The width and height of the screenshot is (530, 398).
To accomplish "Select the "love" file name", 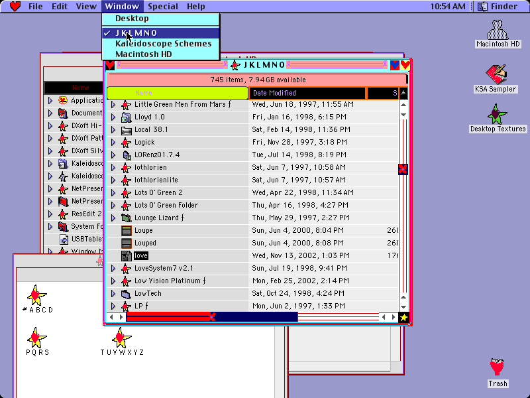I will pos(141,256).
